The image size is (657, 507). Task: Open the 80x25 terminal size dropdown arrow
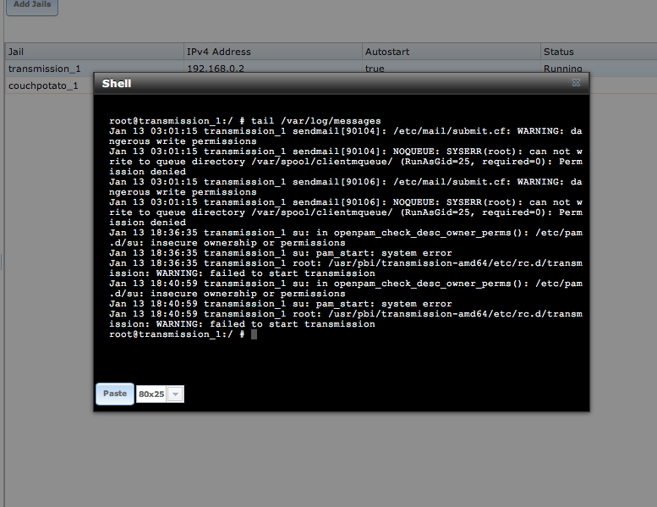[176, 394]
